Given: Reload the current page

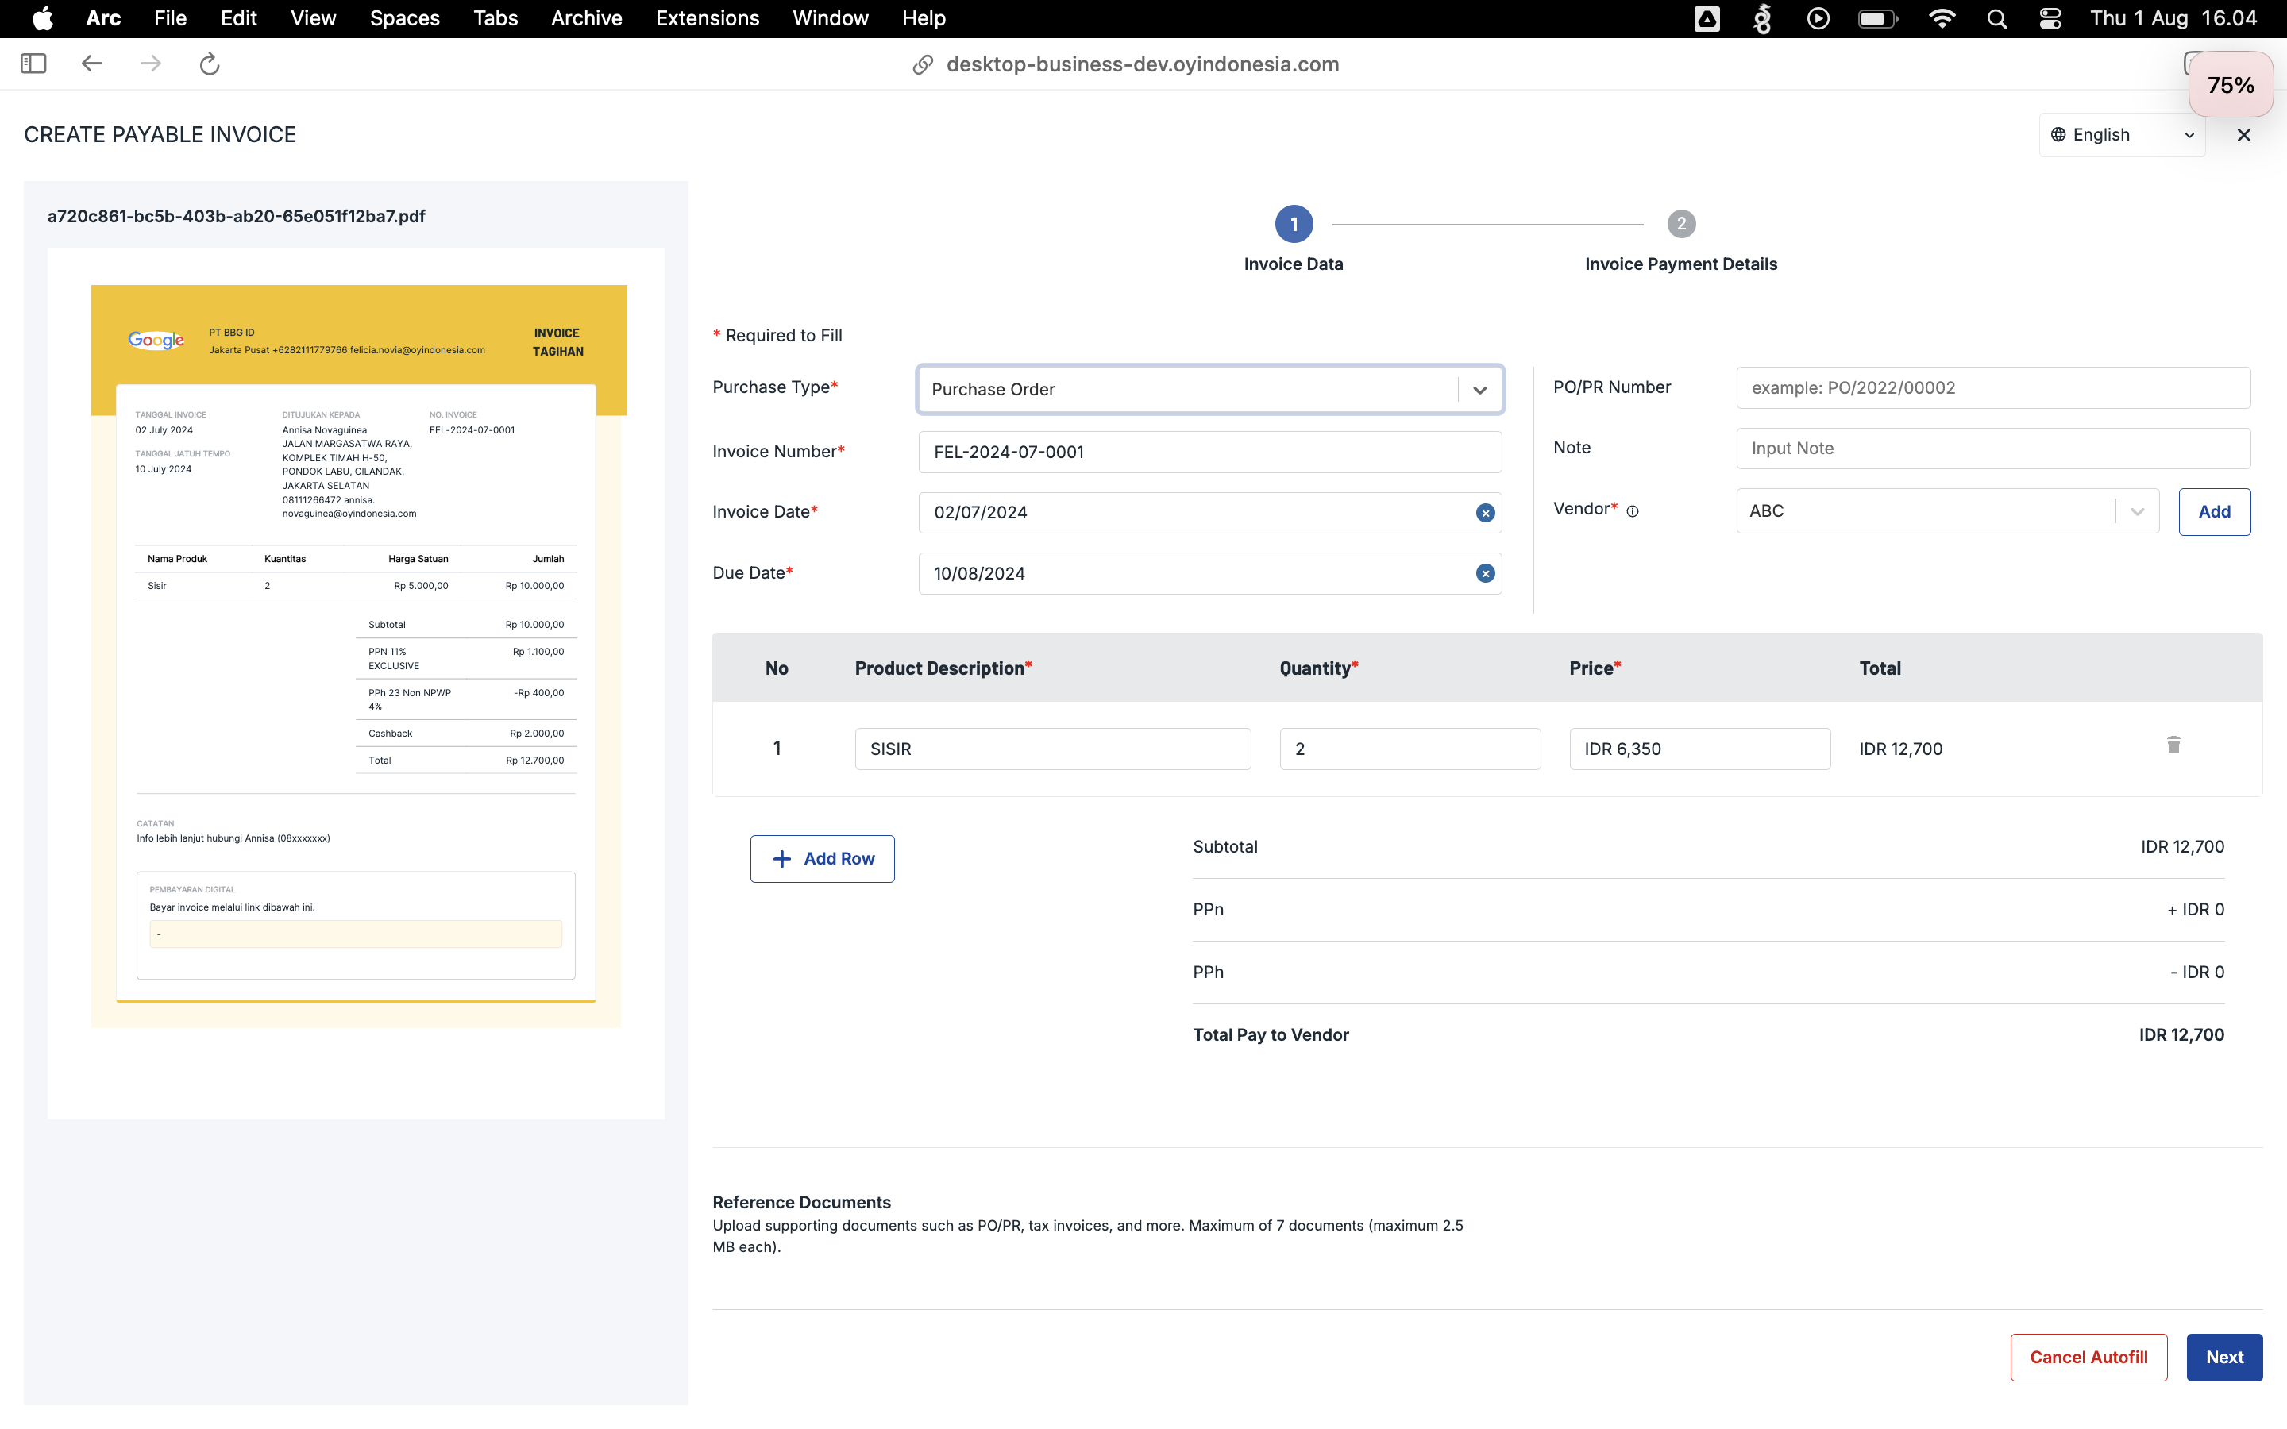Looking at the screenshot, I should 209,64.
